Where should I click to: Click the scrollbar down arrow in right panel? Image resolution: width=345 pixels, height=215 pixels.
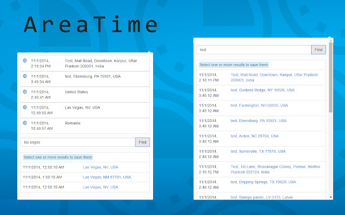tap(330, 197)
